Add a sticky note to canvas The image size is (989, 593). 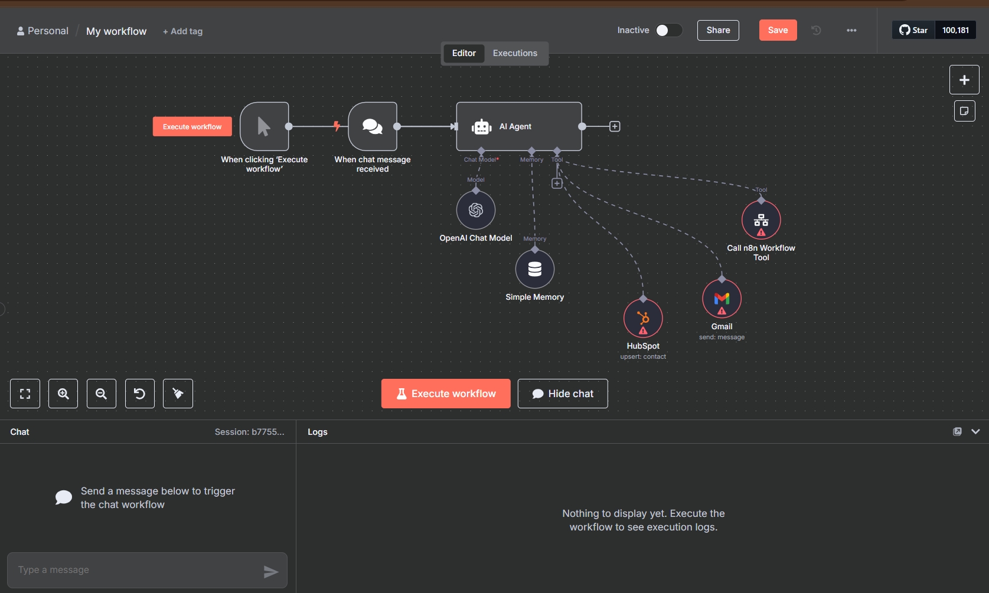[964, 111]
